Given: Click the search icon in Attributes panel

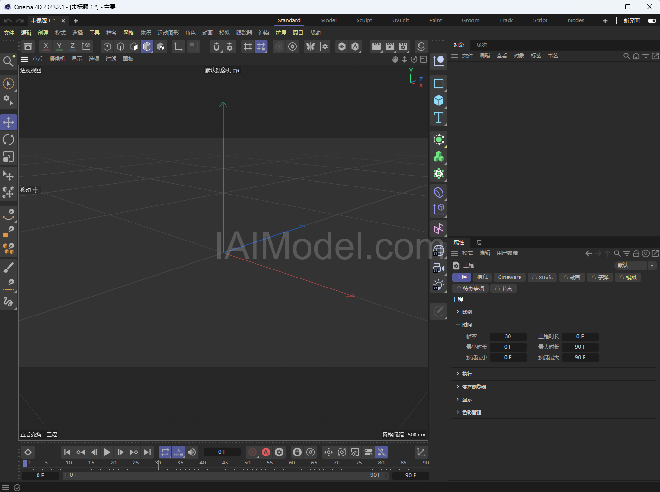Looking at the screenshot, I should click(x=617, y=253).
